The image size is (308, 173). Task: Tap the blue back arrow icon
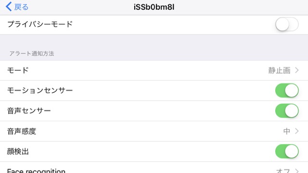[9, 6]
